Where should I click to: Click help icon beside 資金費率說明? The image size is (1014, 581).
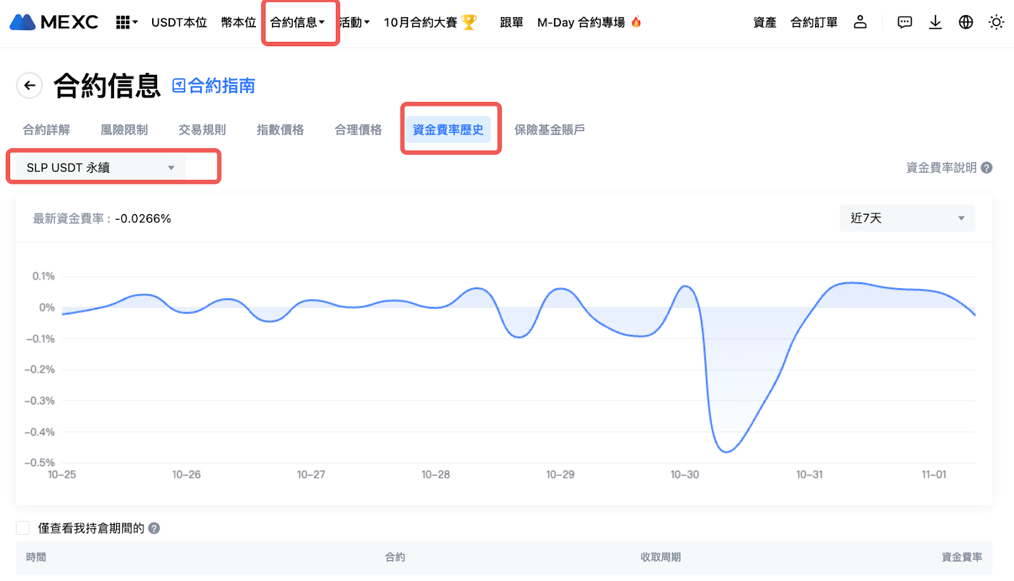(x=986, y=168)
